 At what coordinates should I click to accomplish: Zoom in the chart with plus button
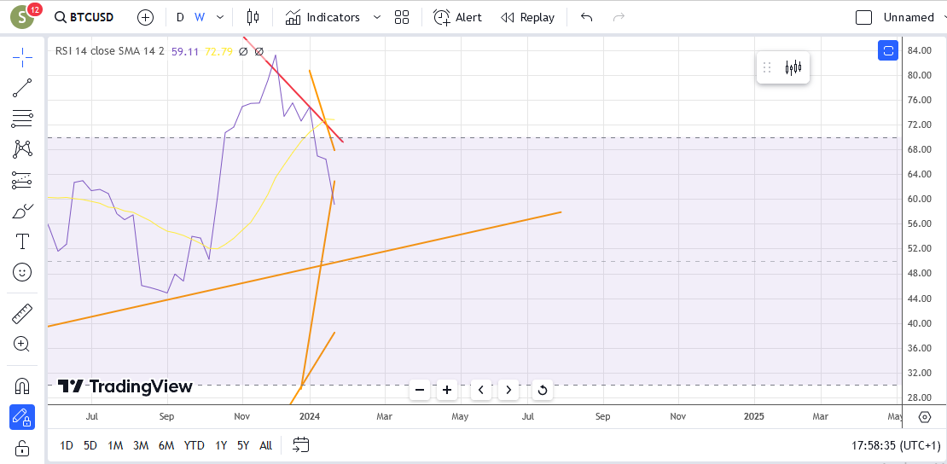(447, 390)
